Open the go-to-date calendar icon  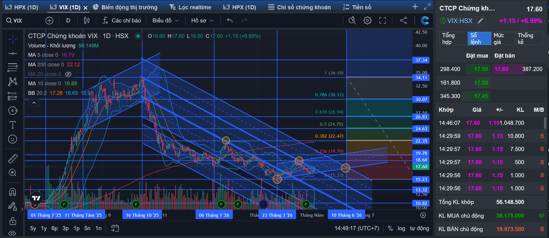click(115, 228)
